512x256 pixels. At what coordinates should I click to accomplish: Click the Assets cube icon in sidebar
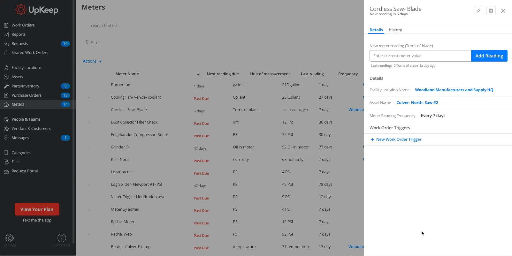(6, 77)
